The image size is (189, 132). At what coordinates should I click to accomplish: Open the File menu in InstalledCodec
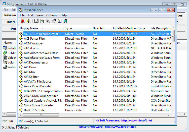tap(22, 15)
